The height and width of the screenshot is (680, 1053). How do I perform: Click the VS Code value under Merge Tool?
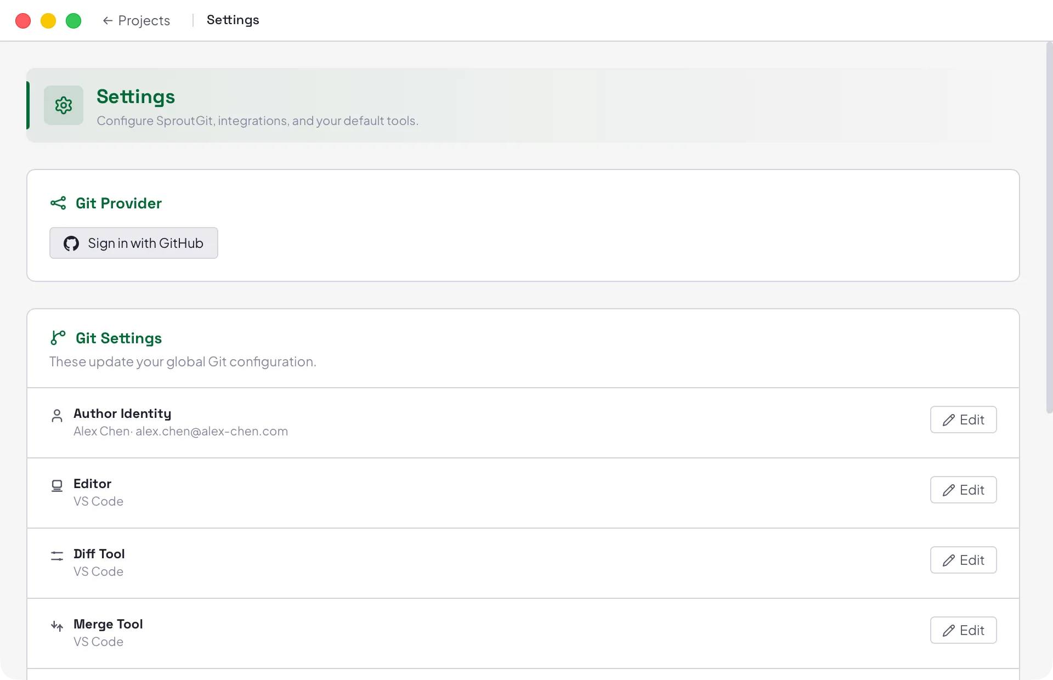[98, 642]
